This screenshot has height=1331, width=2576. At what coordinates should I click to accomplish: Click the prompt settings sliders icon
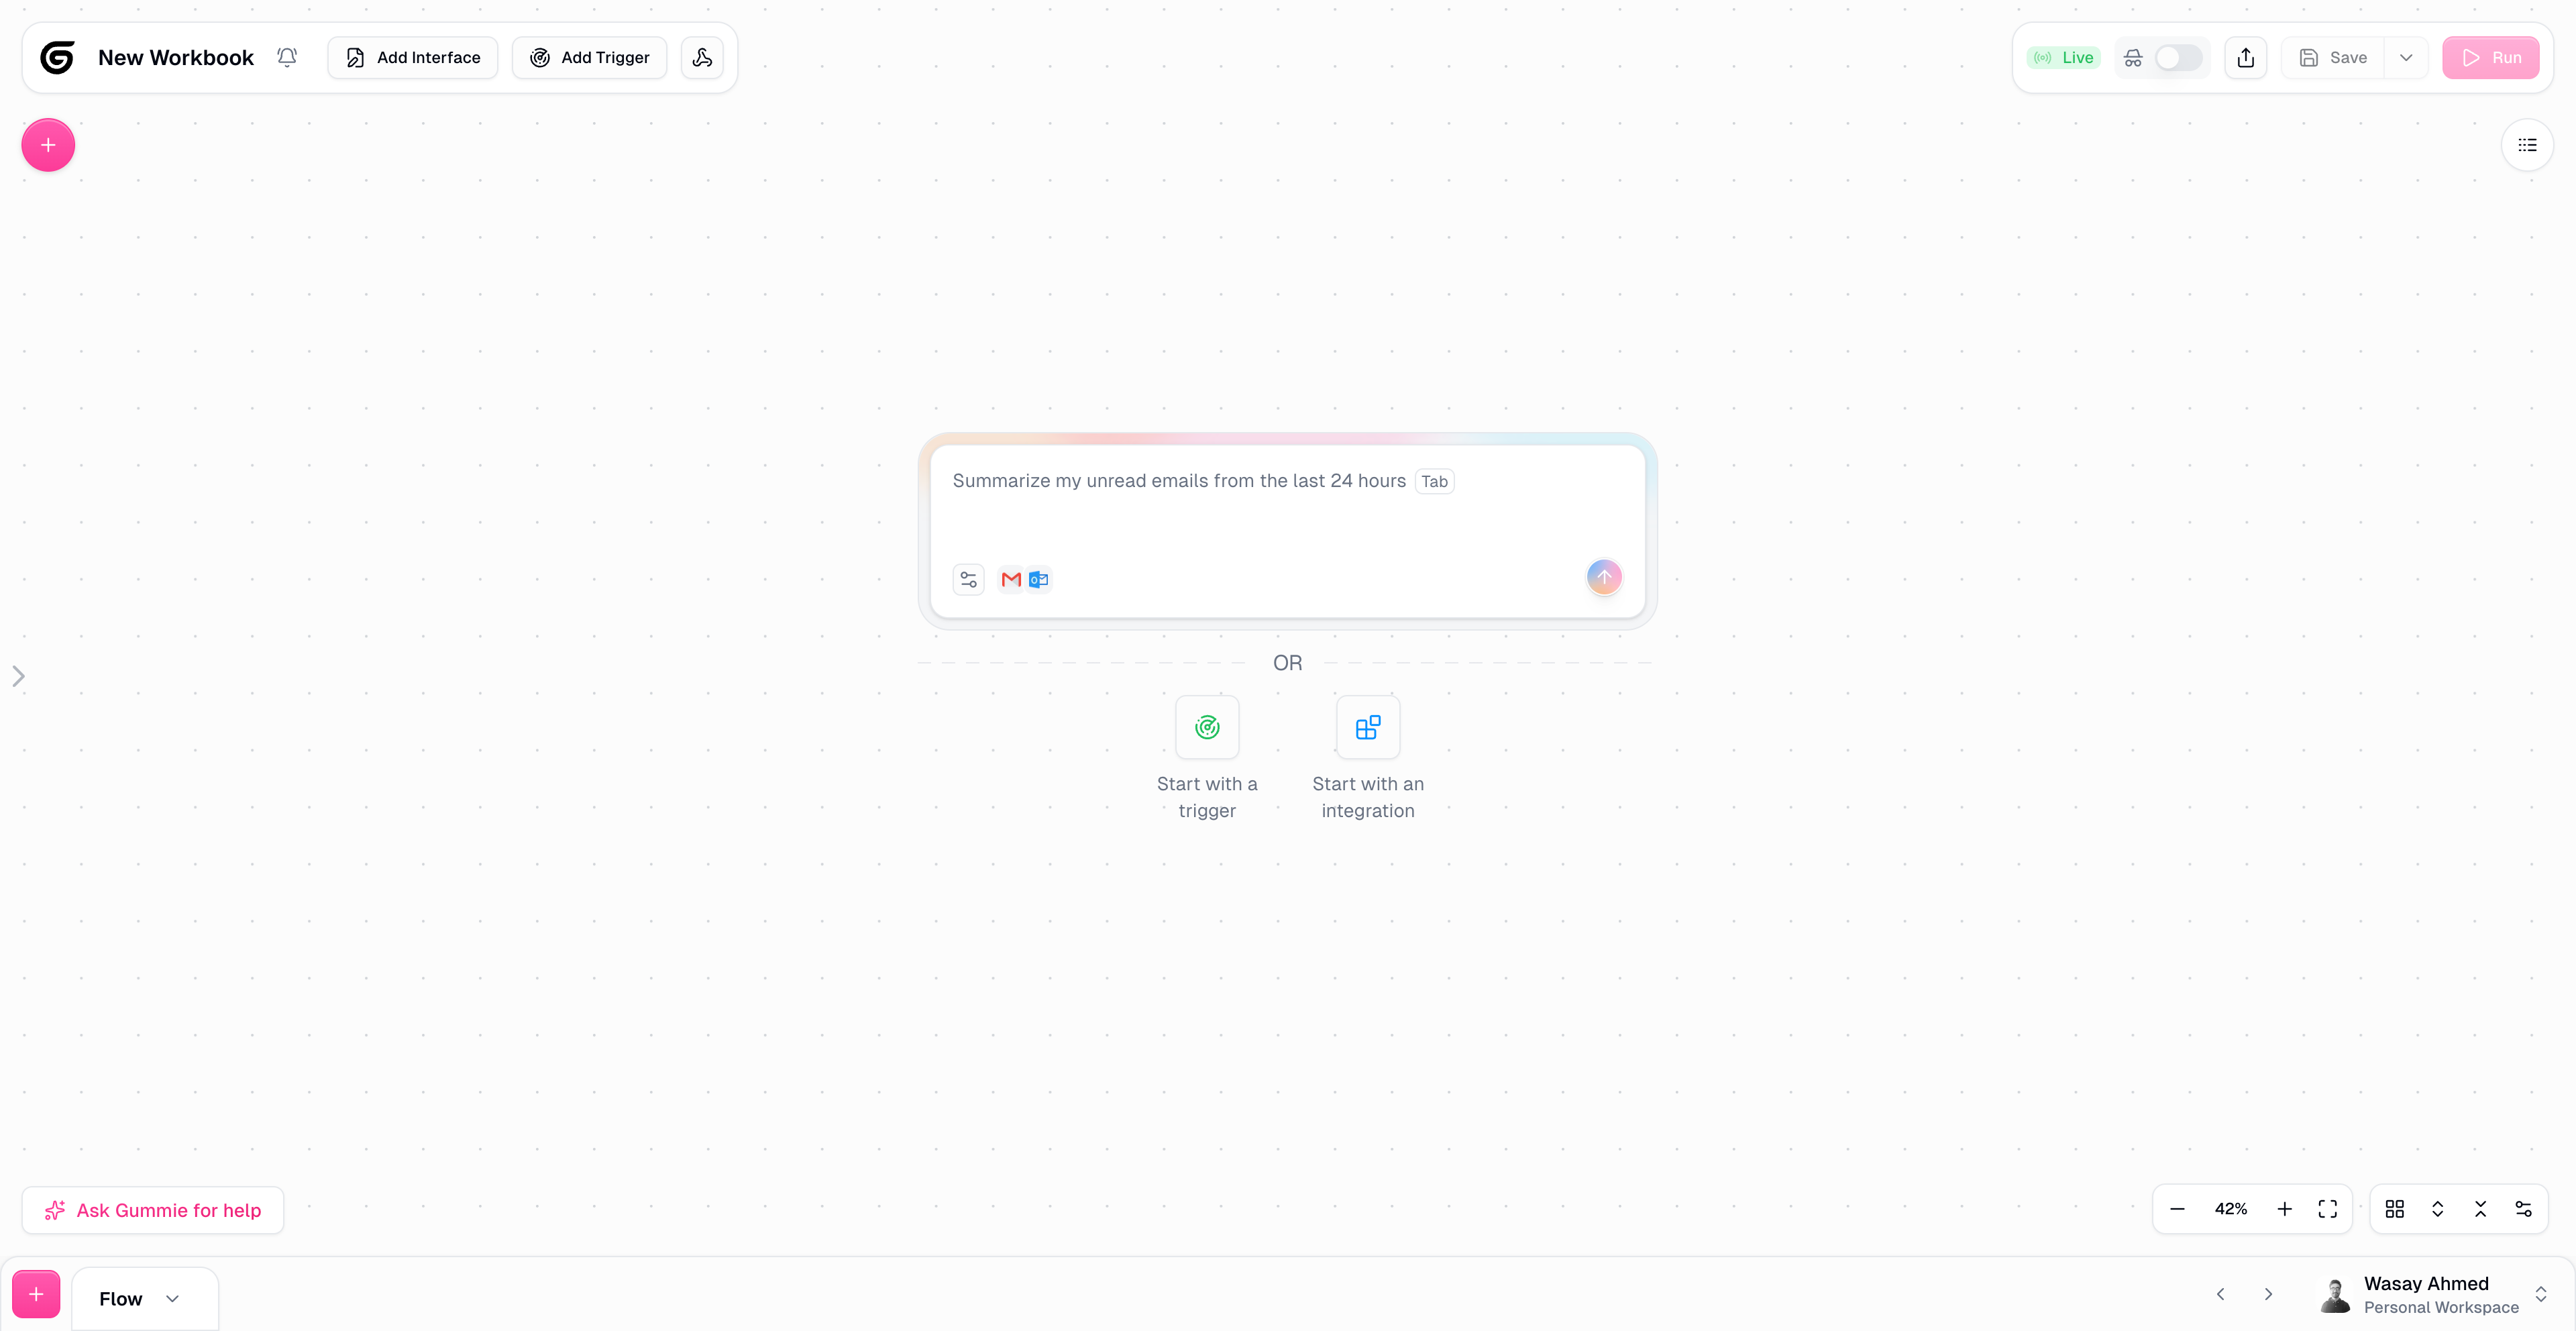tap(968, 579)
